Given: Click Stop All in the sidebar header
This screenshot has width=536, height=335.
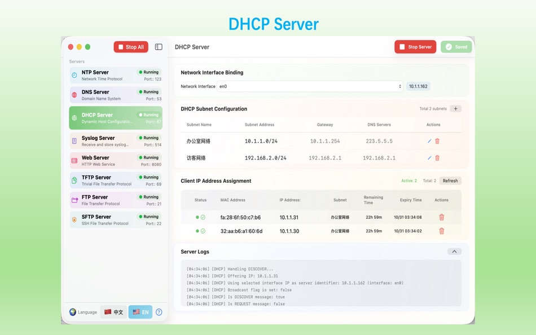Looking at the screenshot, I should pos(130,47).
